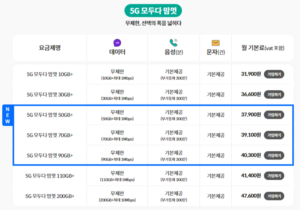
Task: Select plan name 5G 모두다 맘껏 200GB+
Action: click(x=50, y=196)
